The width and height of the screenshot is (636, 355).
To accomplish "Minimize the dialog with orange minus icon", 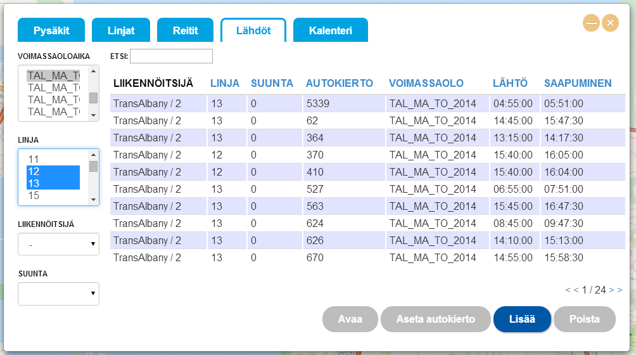I will coord(592,23).
